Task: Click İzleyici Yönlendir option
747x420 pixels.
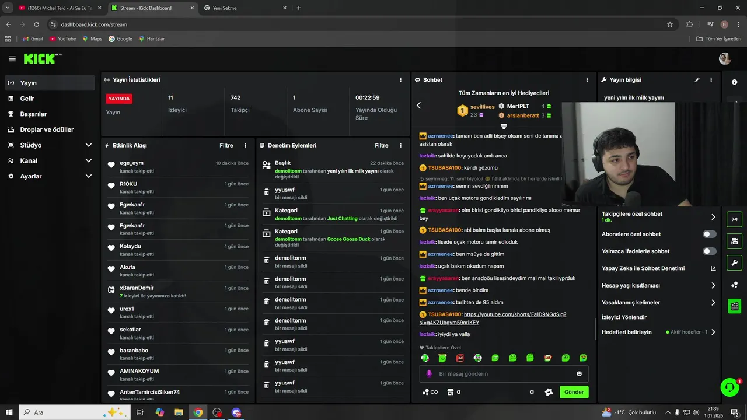Action: click(x=624, y=317)
